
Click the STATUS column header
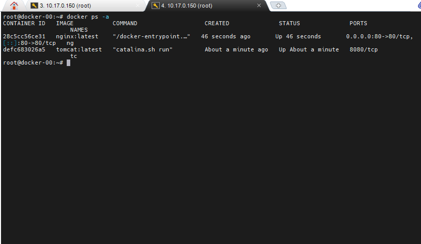tap(290, 23)
